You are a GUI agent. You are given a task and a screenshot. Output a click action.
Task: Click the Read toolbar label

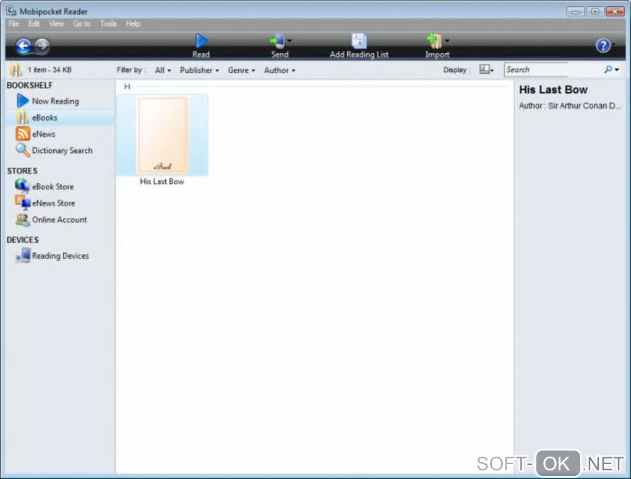[201, 54]
